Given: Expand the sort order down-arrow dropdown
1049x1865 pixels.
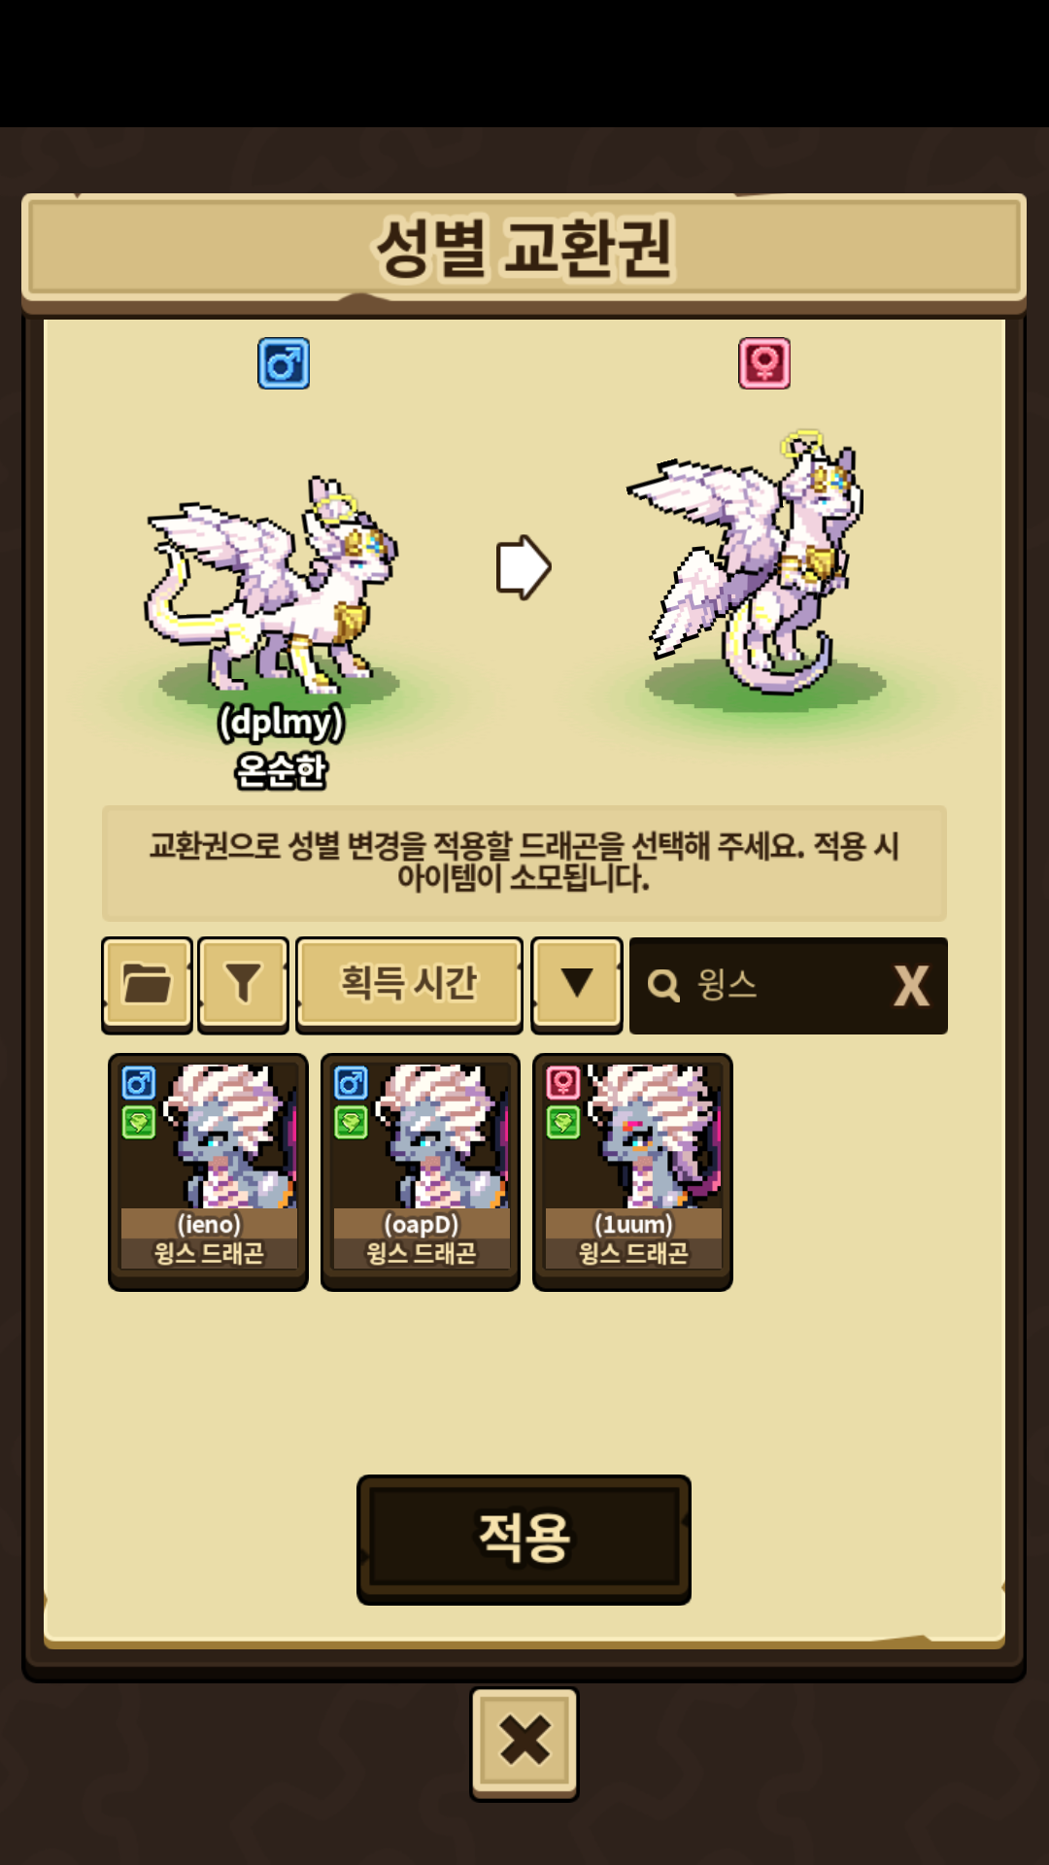Looking at the screenshot, I should tap(577, 984).
